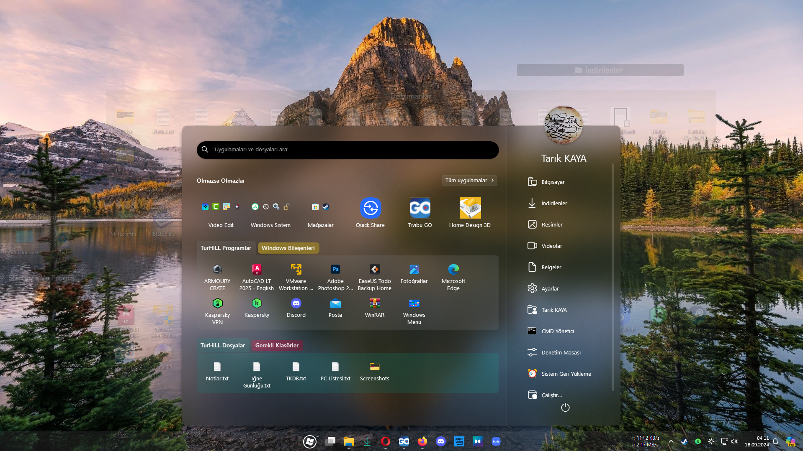Open AutoCAD LT 2025 - English
This screenshot has height=451, width=803.
point(257,277)
